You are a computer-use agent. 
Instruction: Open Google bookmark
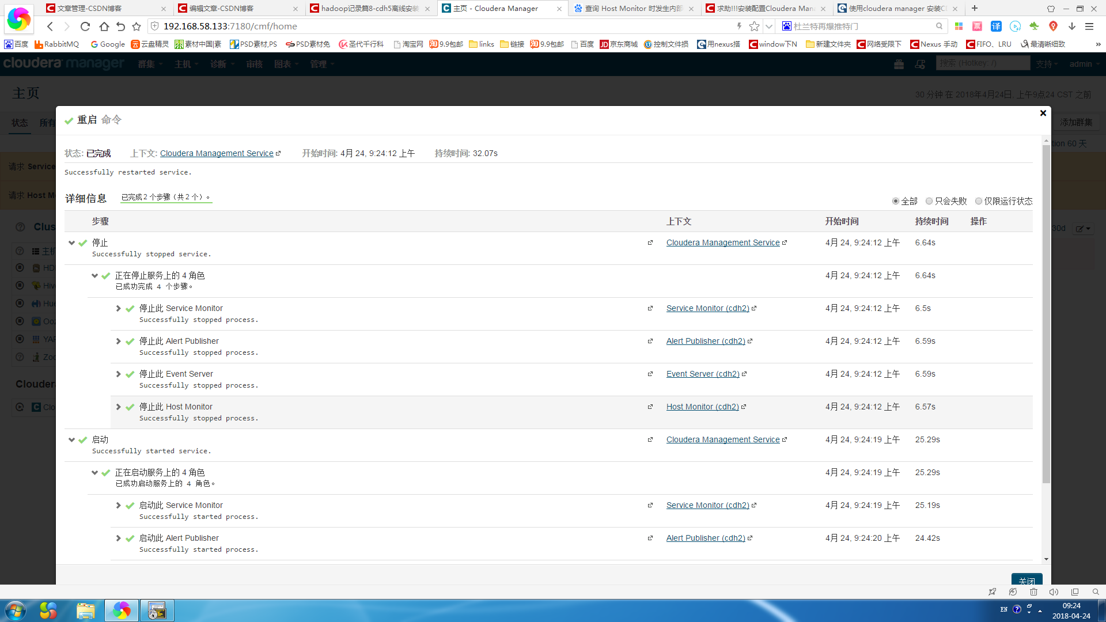108,44
